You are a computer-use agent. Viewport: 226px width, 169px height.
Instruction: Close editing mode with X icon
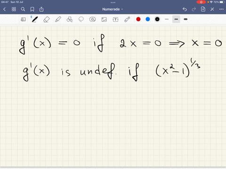point(212,9)
